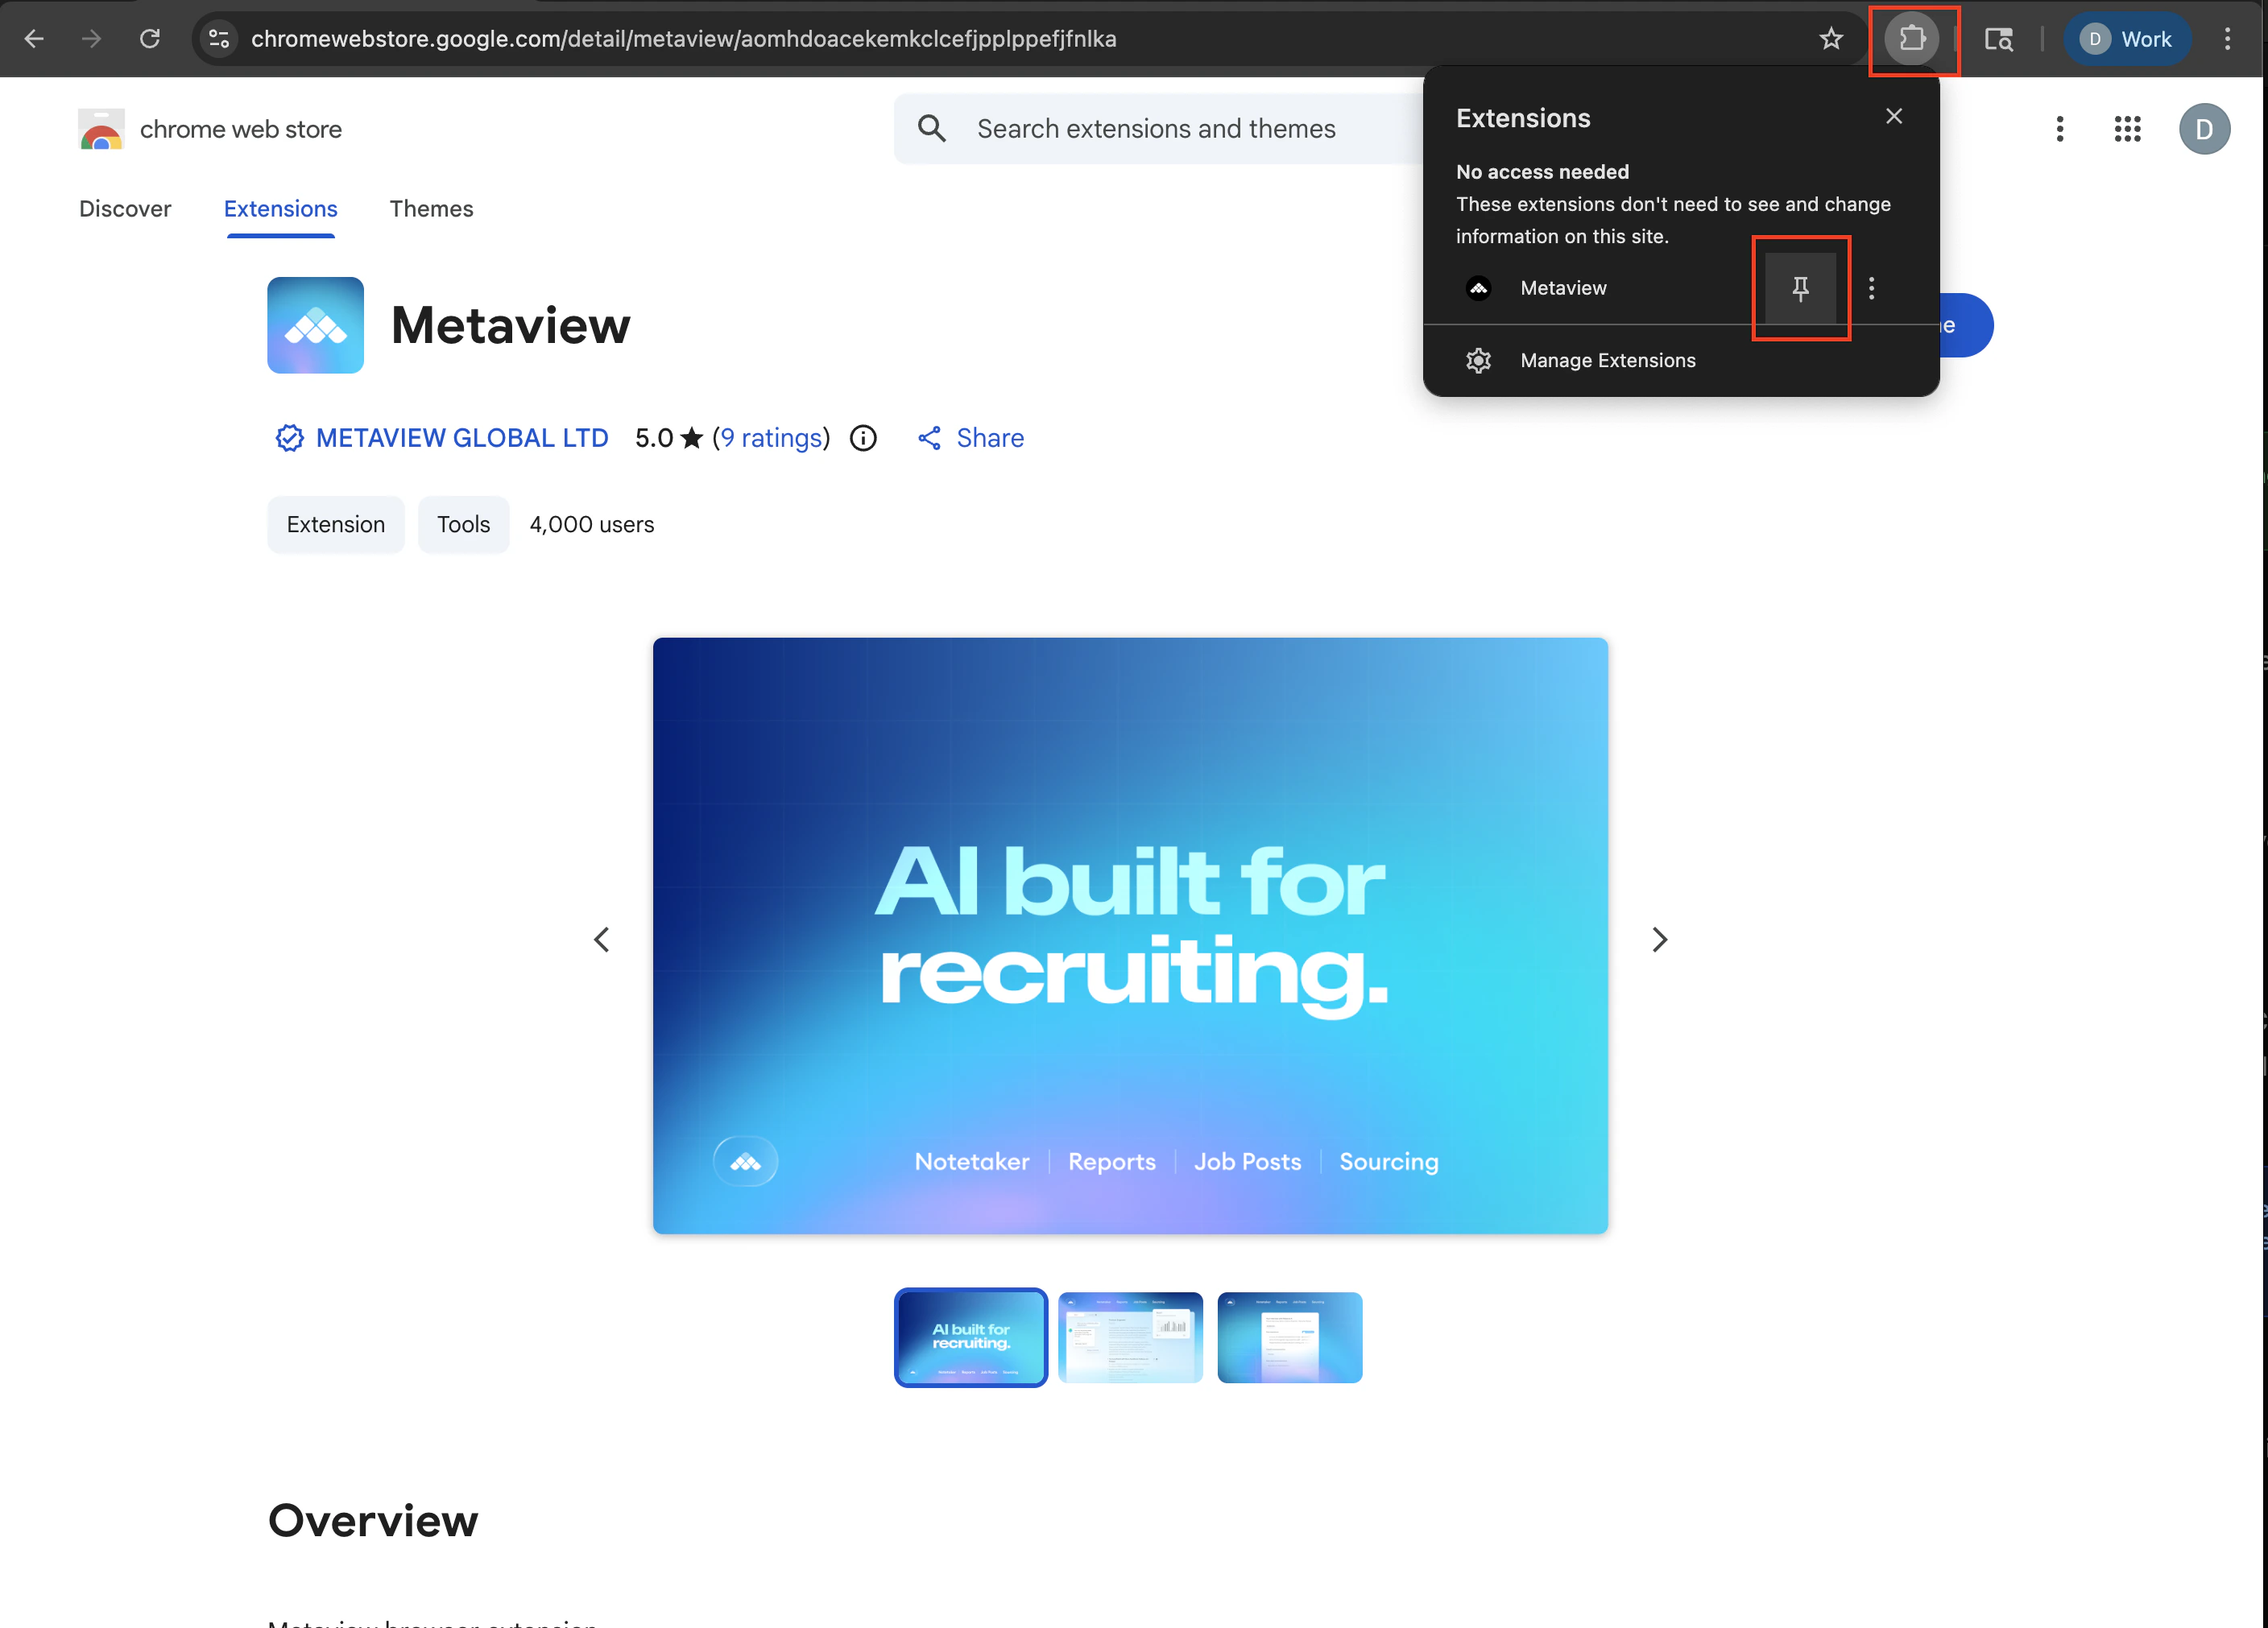Viewport: 2268px width, 1628px height.
Task: Open Metaview extension more options menu
Action: [x=1871, y=287]
